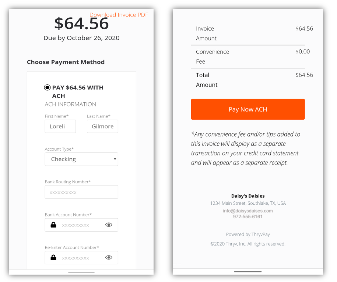Reveal Re-Enter Account Number with eye icon
Image resolution: width=337 pixels, height=282 pixels.
pyautogui.click(x=109, y=257)
